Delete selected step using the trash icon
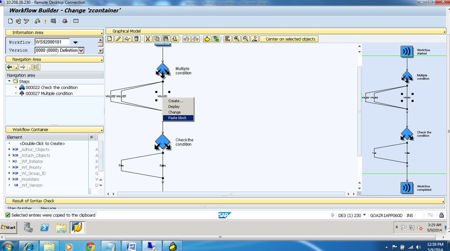This screenshot has width=450, height=251. click(x=136, y=39)
